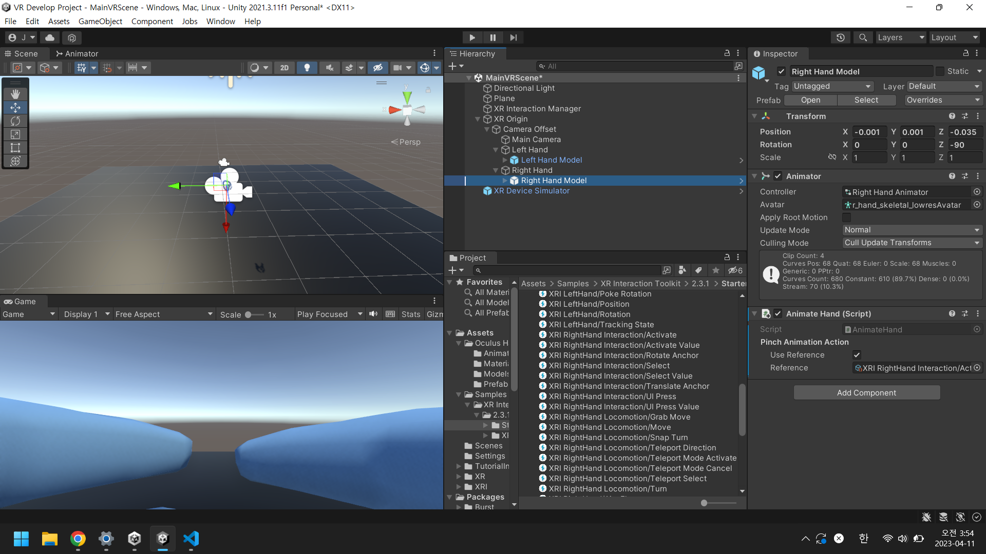This screenshot has width=986, height=554.
Task: Open Animator component preset icon
Action: tap(964, 176)
